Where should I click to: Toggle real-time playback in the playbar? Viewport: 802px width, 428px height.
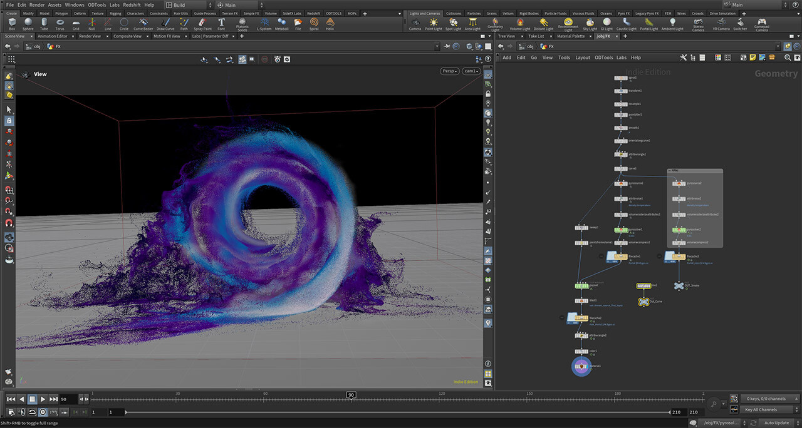pos(43,412)
